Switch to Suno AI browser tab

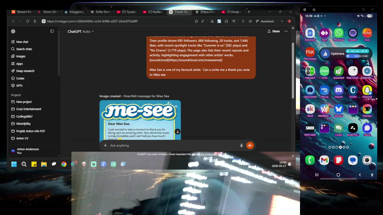[48, 12]
